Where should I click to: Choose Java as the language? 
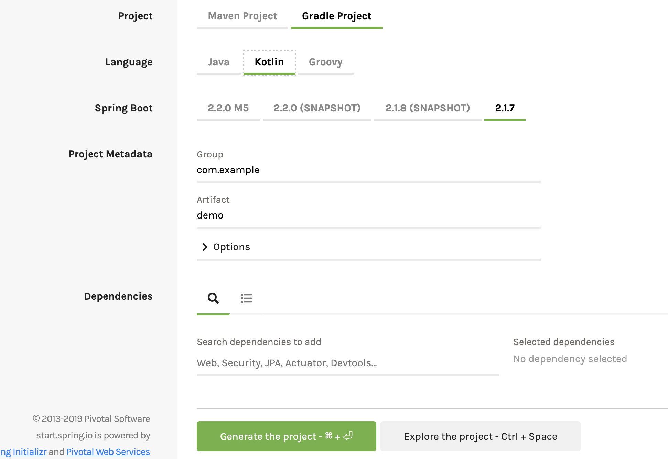point(218,62)
